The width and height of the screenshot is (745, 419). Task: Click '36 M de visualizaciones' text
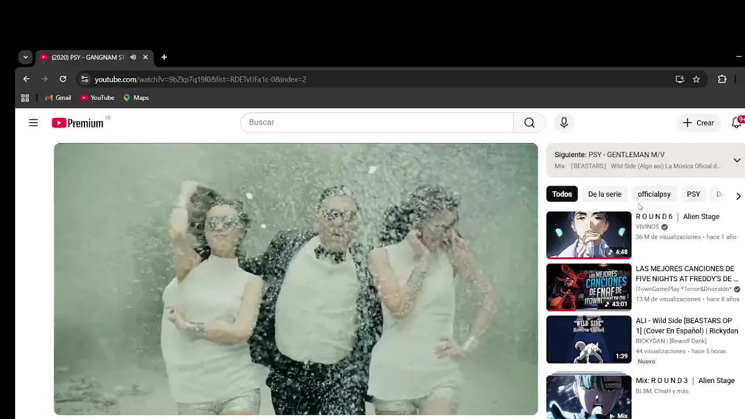(668, 237)
